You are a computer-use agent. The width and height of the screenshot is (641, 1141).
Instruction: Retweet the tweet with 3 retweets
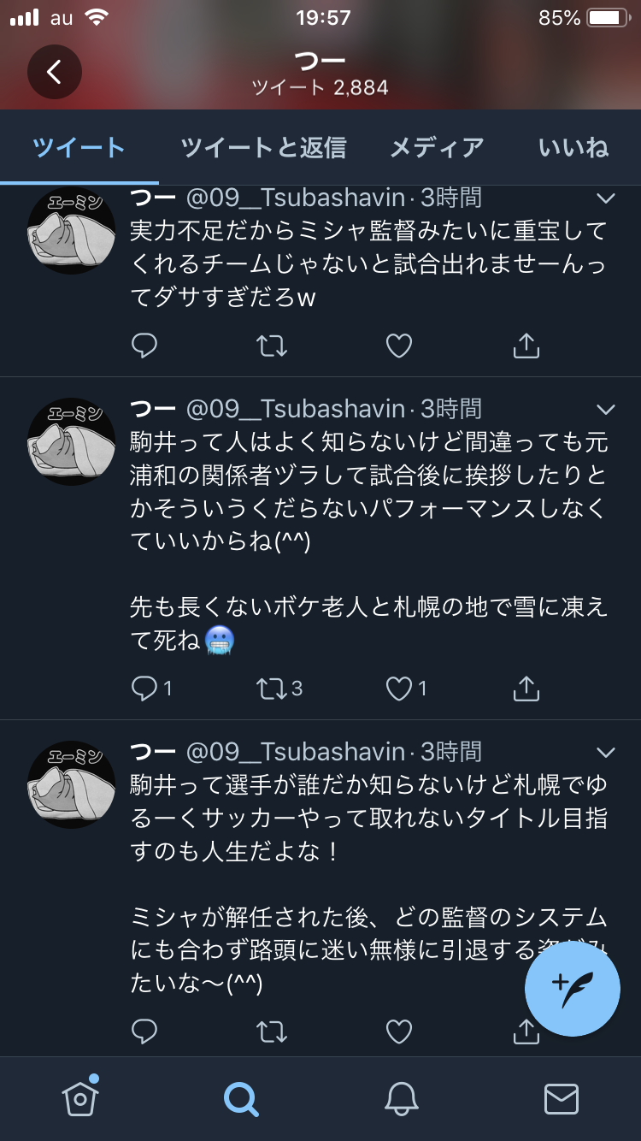[x=272, y=689]
